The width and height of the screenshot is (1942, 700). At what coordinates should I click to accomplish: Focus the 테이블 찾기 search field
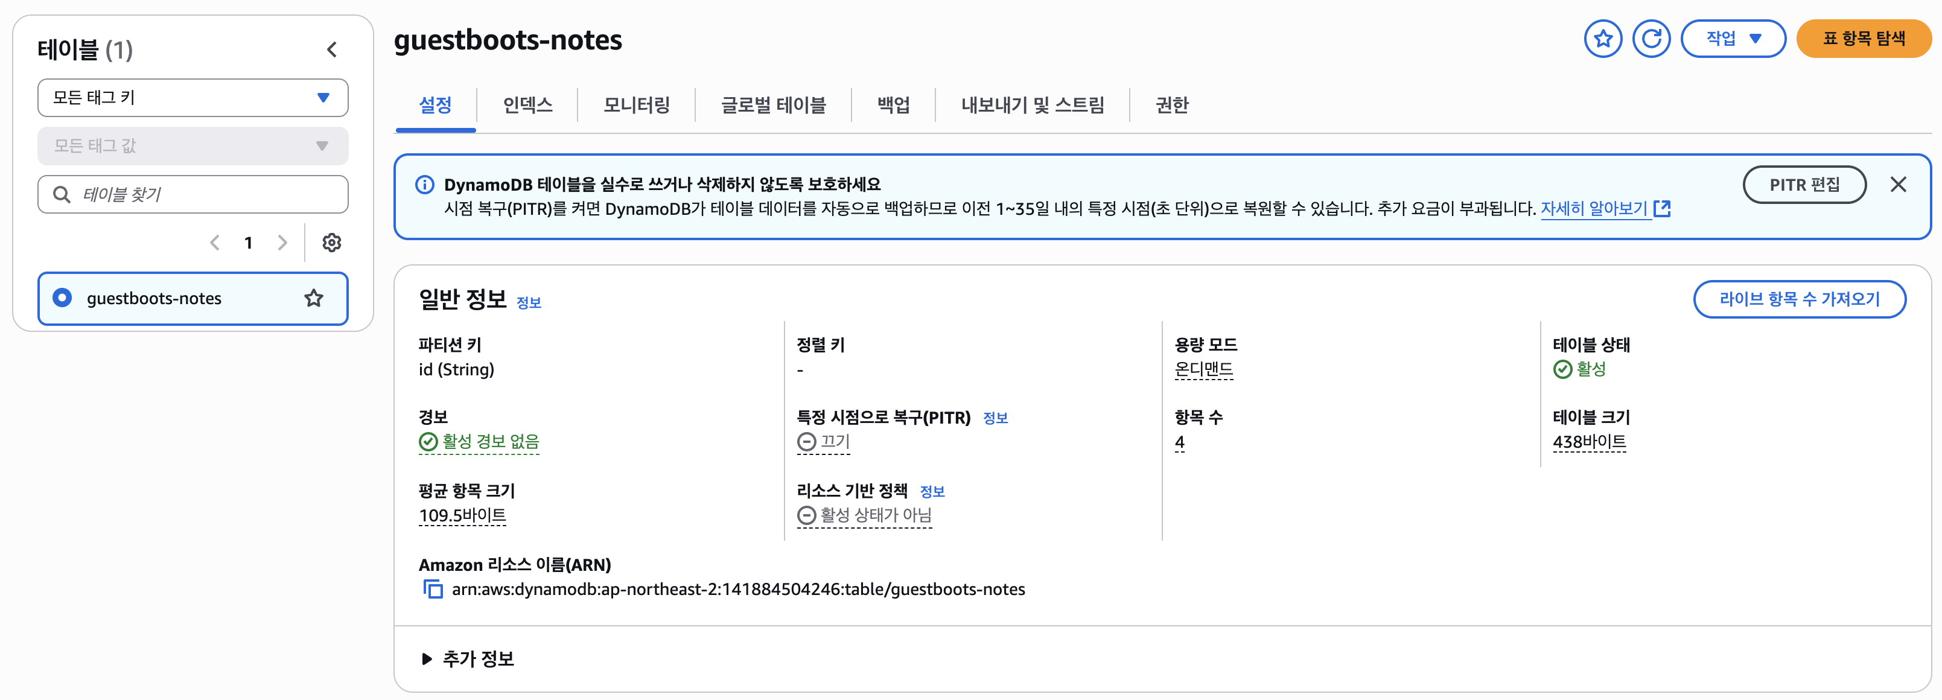(193, 194)
